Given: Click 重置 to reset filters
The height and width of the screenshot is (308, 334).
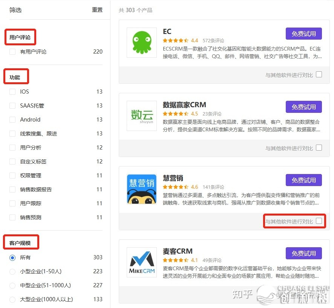Looking at the screenshot, I should (97, 10).
